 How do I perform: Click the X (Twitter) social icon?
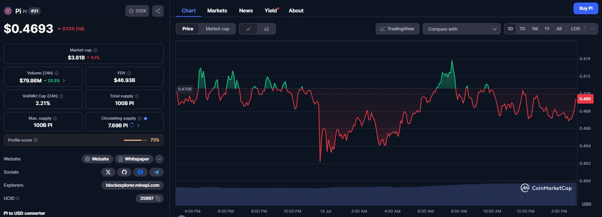coord(108,172)
